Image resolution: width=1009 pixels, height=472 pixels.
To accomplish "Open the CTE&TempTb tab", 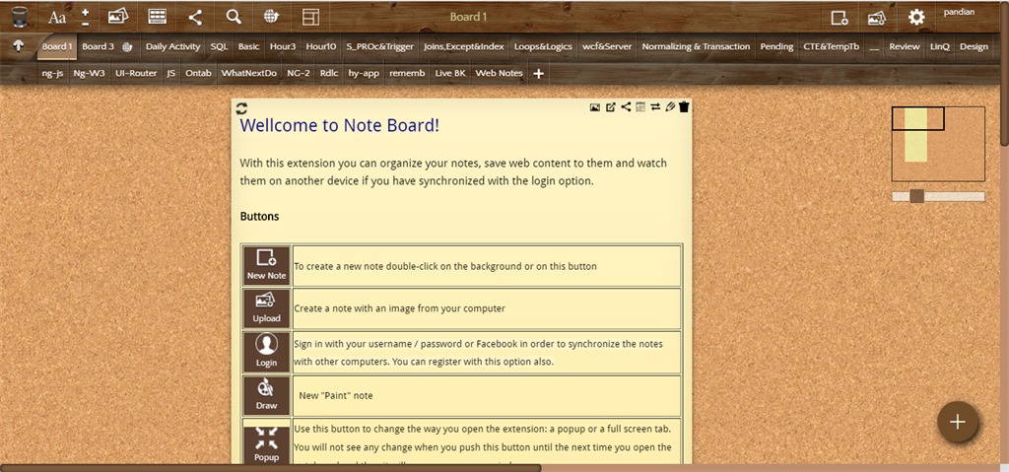I will coord(831,46).
